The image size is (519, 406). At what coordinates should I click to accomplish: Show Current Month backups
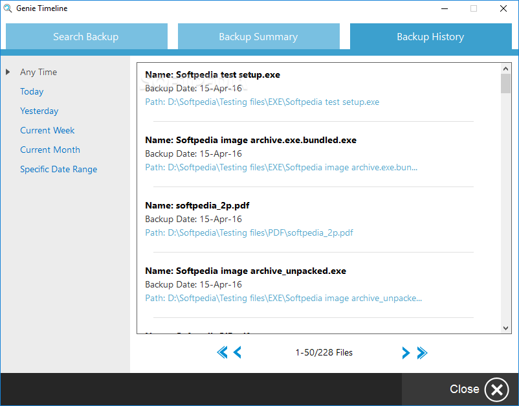pos(50,150)
